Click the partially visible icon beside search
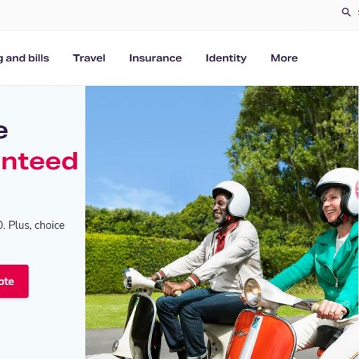Screen dimensions: 359x359 coord(358,12)
